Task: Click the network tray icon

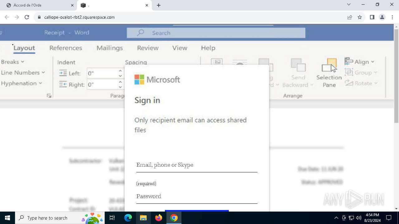Action: pos(351,218)
